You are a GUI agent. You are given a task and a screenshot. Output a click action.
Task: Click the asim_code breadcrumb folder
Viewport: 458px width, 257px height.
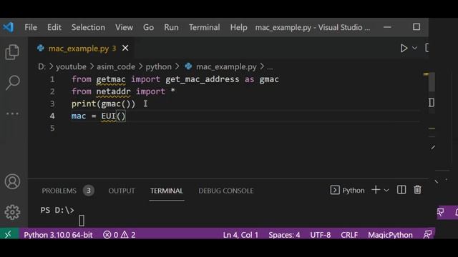116,66
